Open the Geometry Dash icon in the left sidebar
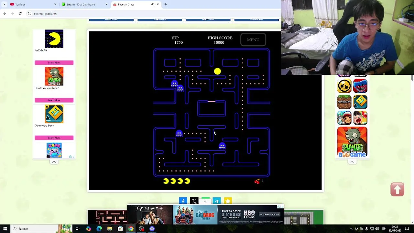Screen dimensions: 414x233 pyautogui.click(x=54, y=114)
